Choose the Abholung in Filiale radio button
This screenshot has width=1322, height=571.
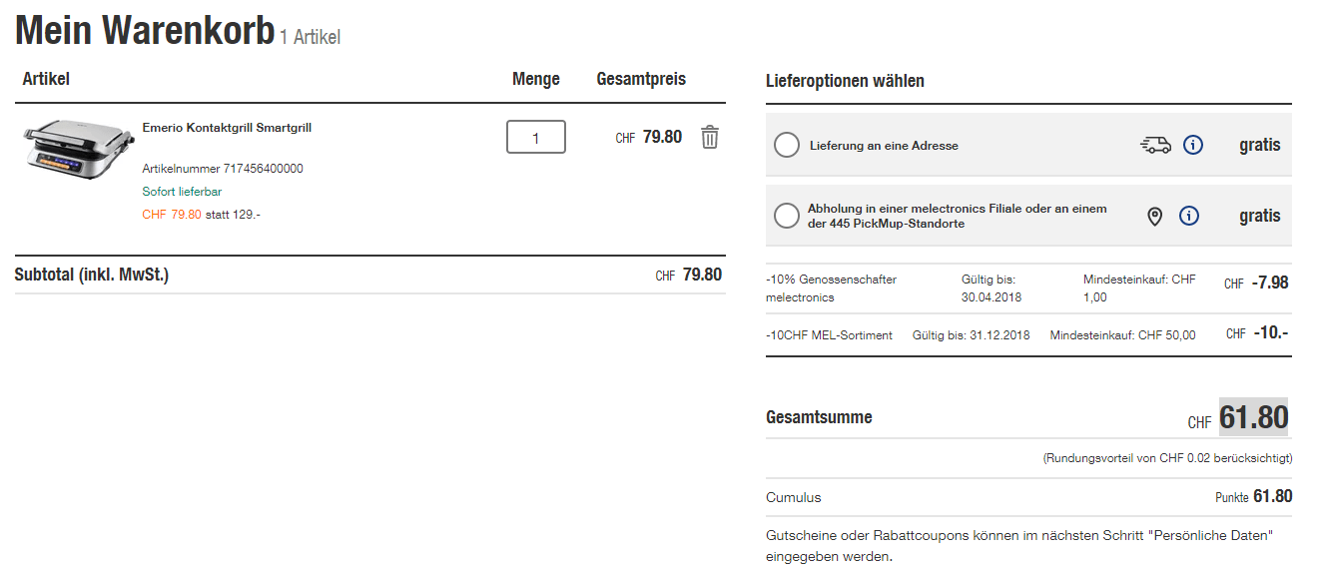click(787, 216)
